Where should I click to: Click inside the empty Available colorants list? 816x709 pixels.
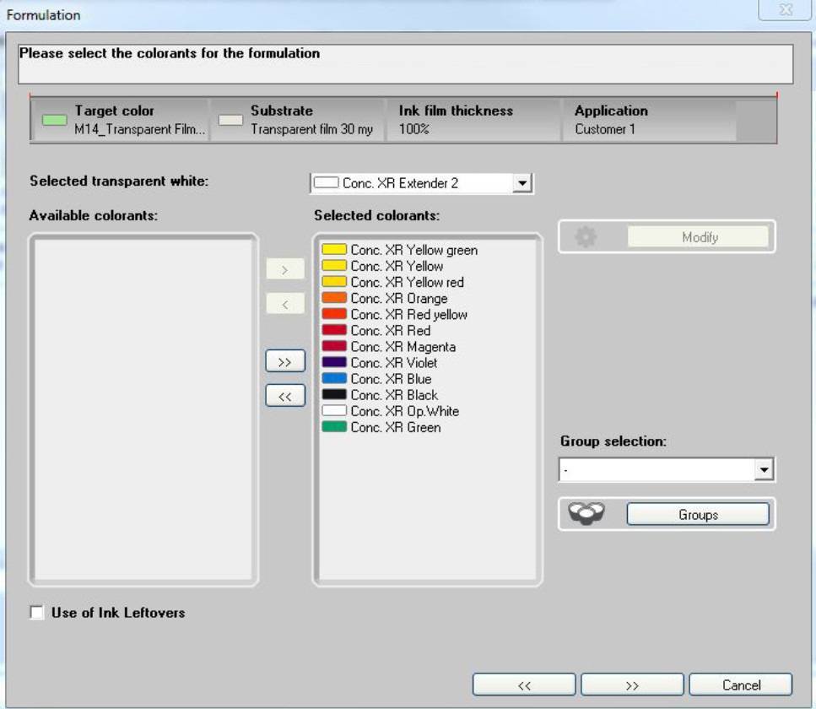tap(143, 405)
